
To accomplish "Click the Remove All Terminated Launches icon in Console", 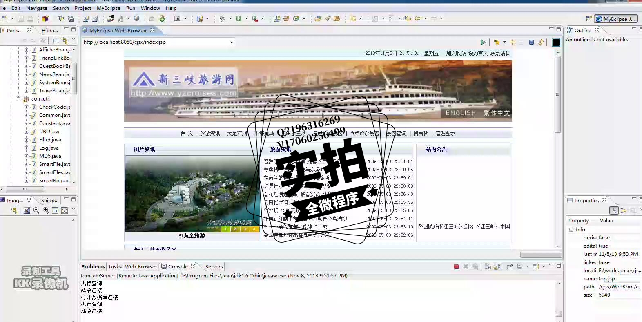I will (x=475, y=266).
